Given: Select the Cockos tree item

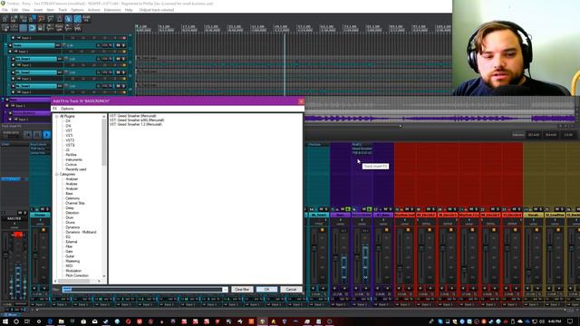Looking at the screenshot, I should pyautogui.click(x=71, y=165).
